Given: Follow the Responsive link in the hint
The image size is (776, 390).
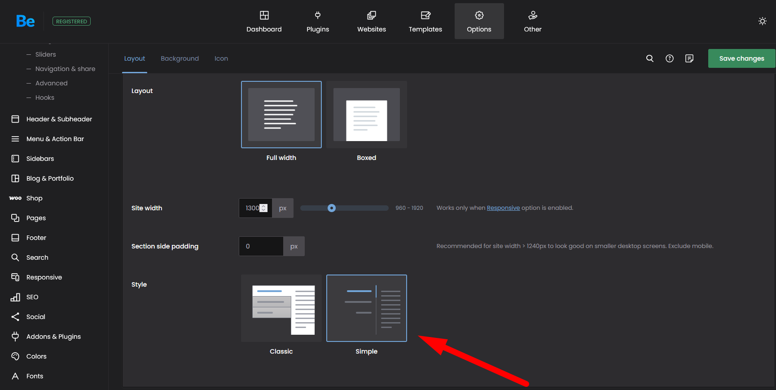Looking at the screenshot, I should [503, 208].
